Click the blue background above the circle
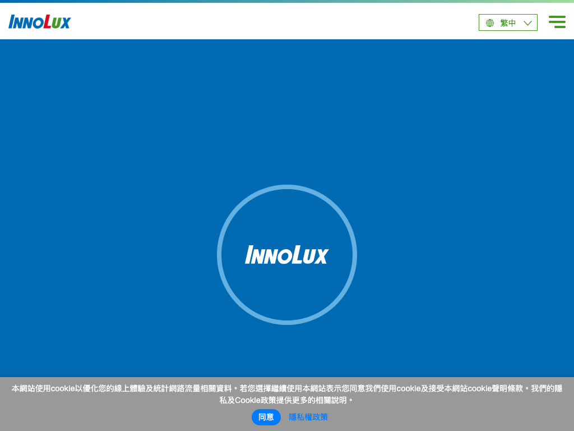 [x=287, y=112]
